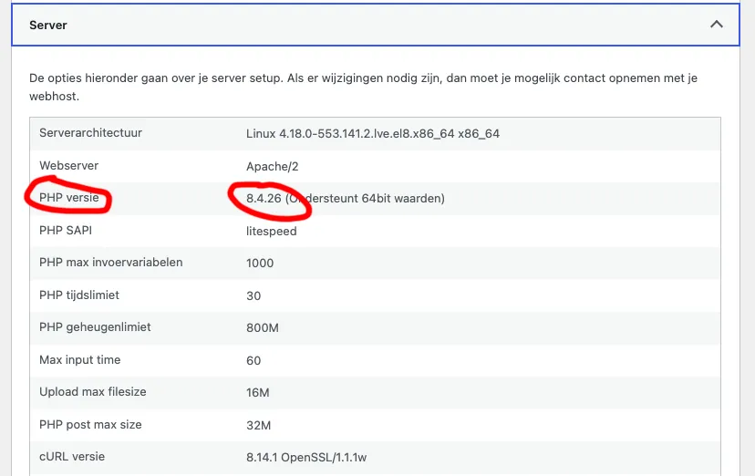Viewport: 755px width, 476px height.
Task: Click the Apache/2 value
Action: coord(272,167)
